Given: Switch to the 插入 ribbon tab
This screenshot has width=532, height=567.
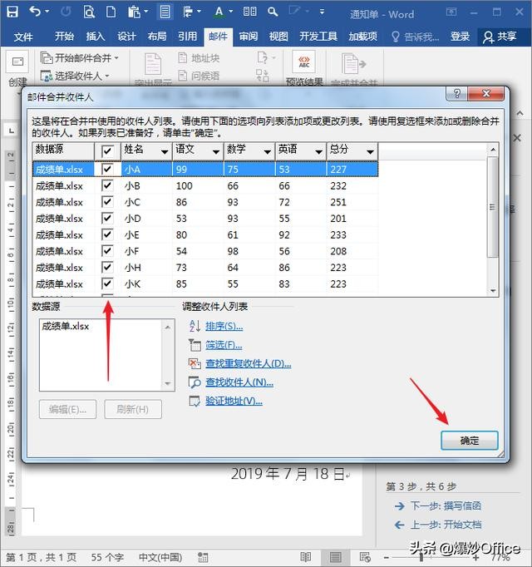Looking at the screenshot, I should pyautogui.click(x=96, y=37).
